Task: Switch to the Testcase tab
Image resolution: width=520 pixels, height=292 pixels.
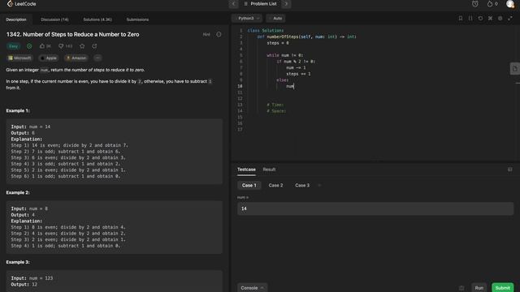Action: [246, 170]
